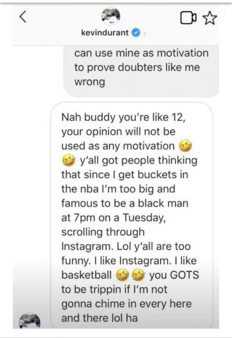Flag the conversation with the star icon
This screenshot has height=338, width=232.
[210, 18]
